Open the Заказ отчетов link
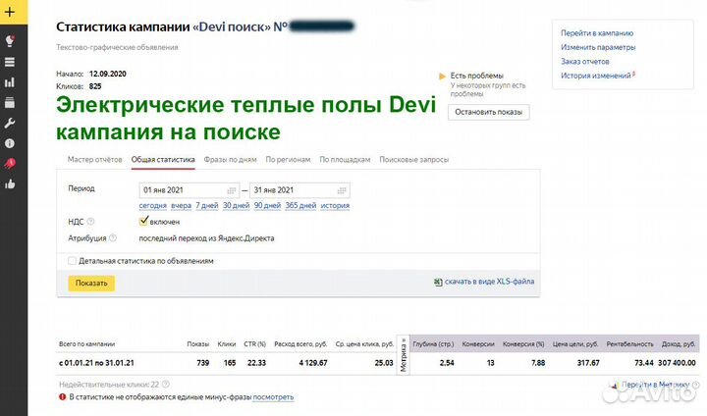The width and height of the screenshot is (707, 416). [x=585, y=62]
